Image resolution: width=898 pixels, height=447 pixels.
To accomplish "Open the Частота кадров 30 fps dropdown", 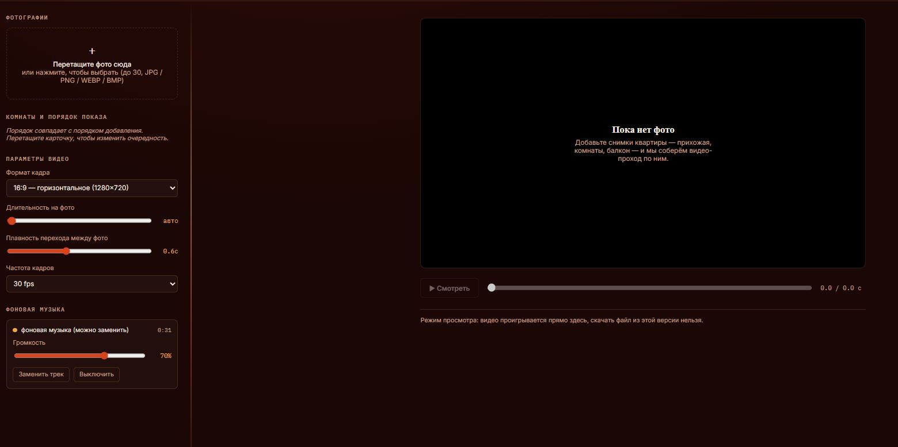I will (x=92, y=284).
